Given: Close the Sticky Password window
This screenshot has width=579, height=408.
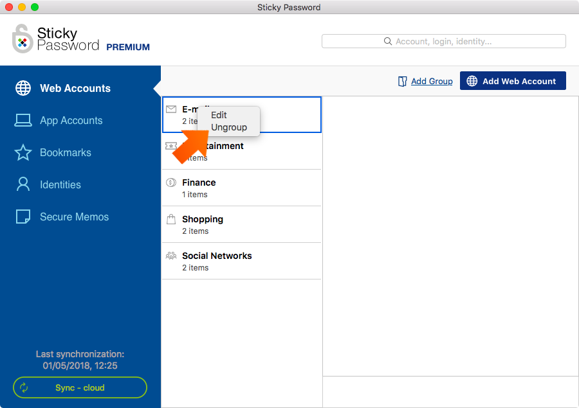Looking at the screenshot, I should [9, 7].
